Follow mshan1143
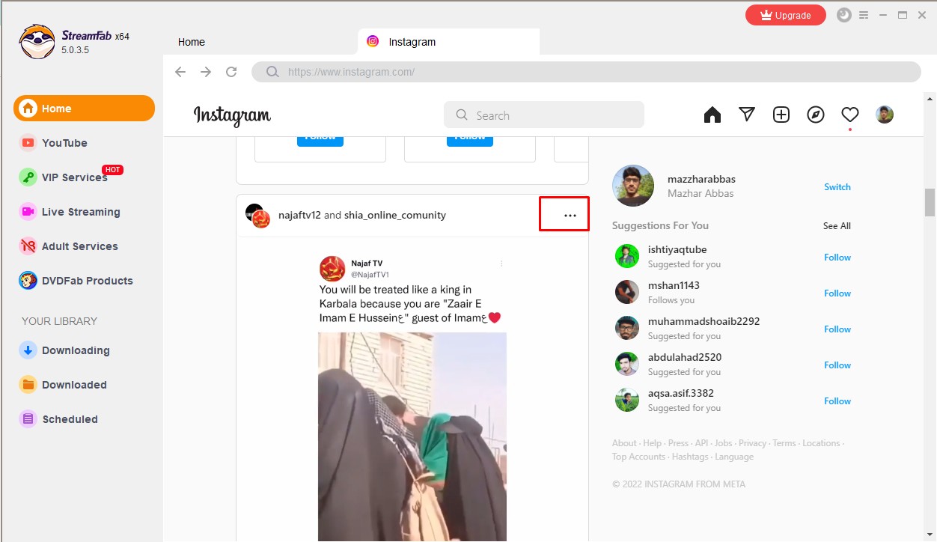 837,293
